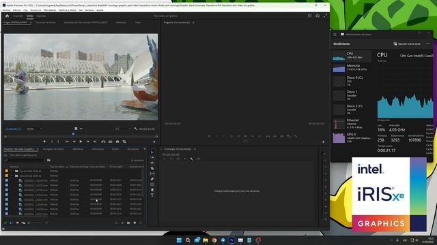Screen dimensions: 437x245
Task: Step back one frame in Source monitor
Action: click(x=74, y=142)
